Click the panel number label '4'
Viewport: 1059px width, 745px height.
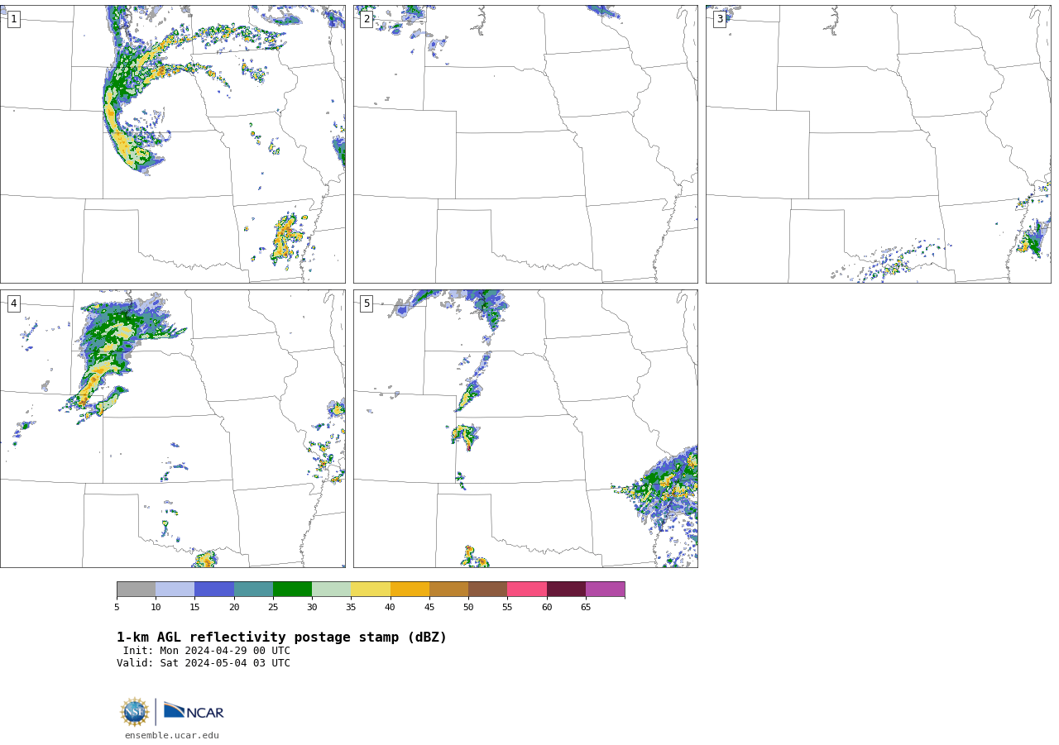coord(13,303)
